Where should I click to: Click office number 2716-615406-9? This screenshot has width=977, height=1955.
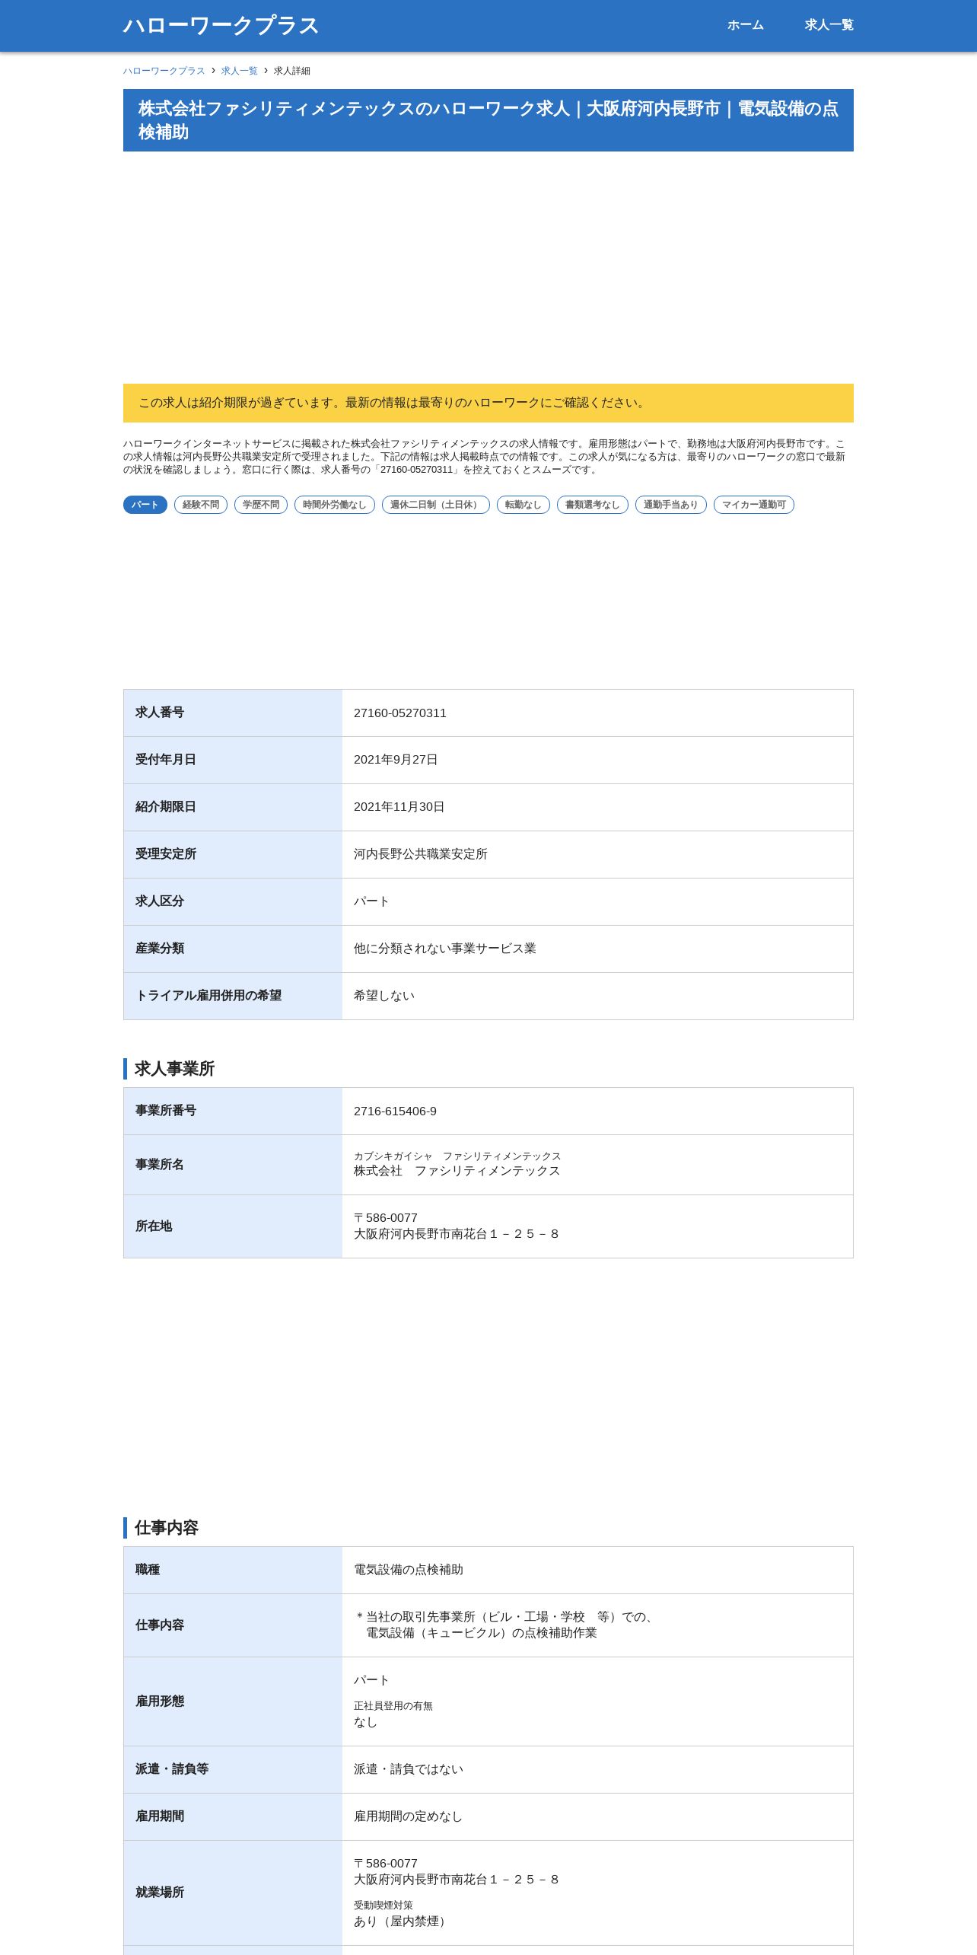[396, 1111]
